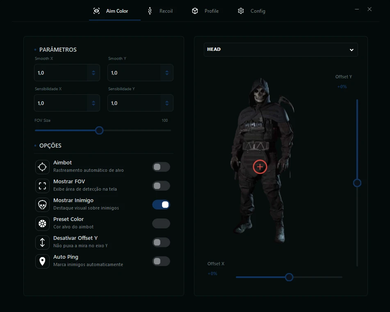Click the FOV Size slider handle
This screenshot has width=390, height=312.
[99, 130]
